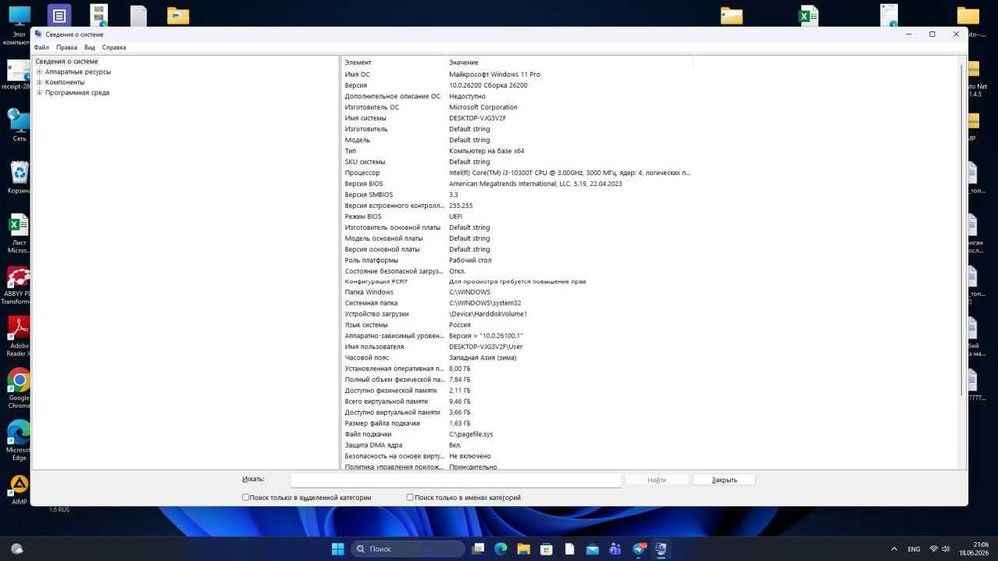This screenshot has width=998, height=561.
Task: Select the root Сведения о системе tree item
Action: point(66,61)
